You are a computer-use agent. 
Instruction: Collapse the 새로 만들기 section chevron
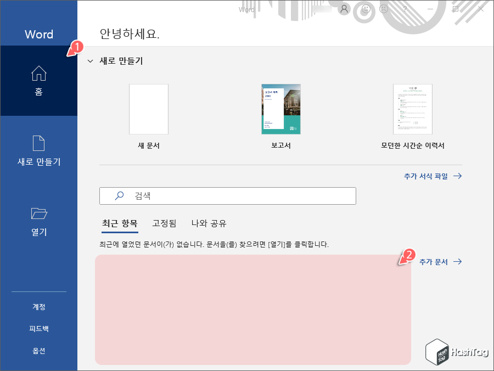pos(89,62)
